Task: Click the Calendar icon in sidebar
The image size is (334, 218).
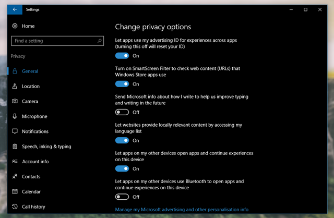Action: coord(15,191)
